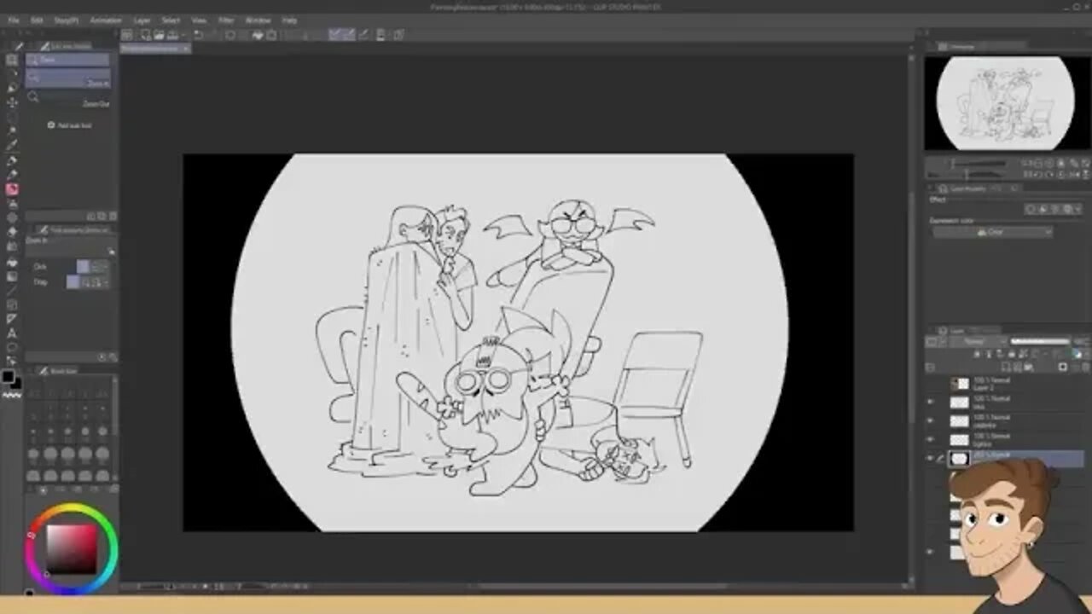Select the black main color swatch
1092x614 pixels.
[x=9, y=376]
